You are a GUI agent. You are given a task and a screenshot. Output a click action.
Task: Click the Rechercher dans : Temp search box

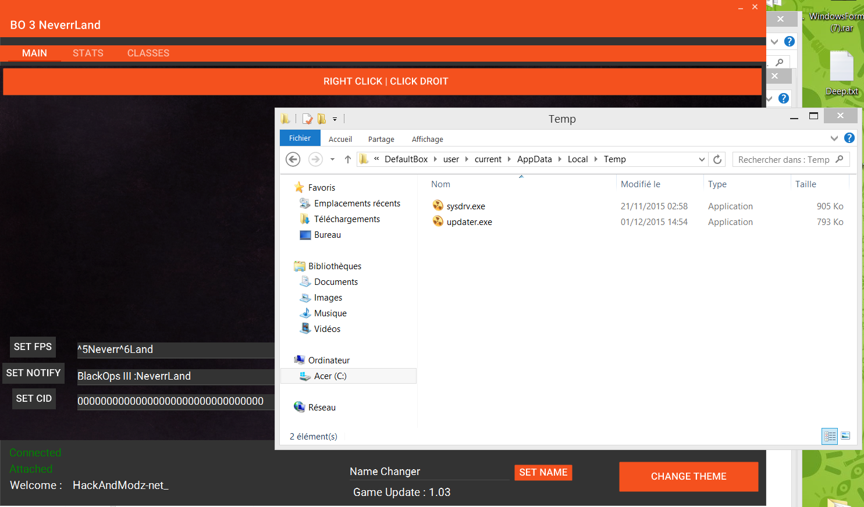(x=791, y=159)
